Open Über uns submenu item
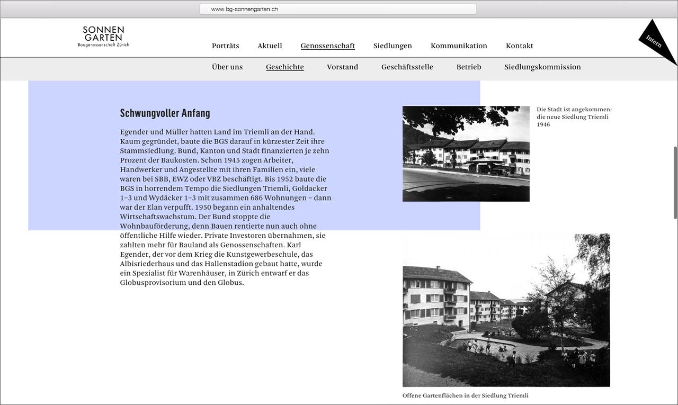 (x=227, y=67)
